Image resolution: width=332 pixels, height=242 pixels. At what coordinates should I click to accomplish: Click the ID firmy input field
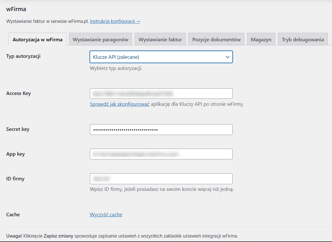click(x=161, y=179)
